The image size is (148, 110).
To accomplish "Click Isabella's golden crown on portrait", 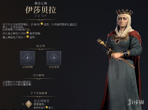I will pos(124,12).
